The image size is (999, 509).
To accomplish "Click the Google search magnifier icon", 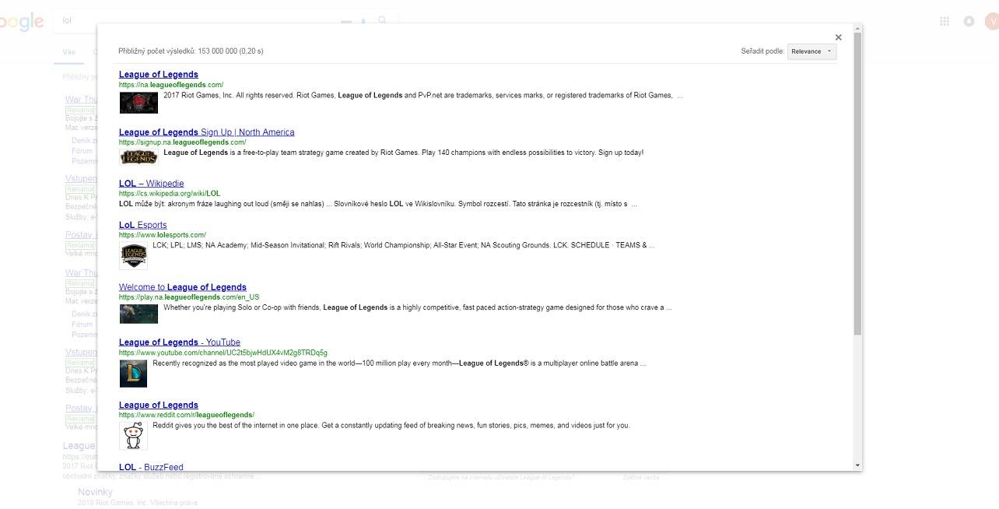I will [x=382, y=21].
